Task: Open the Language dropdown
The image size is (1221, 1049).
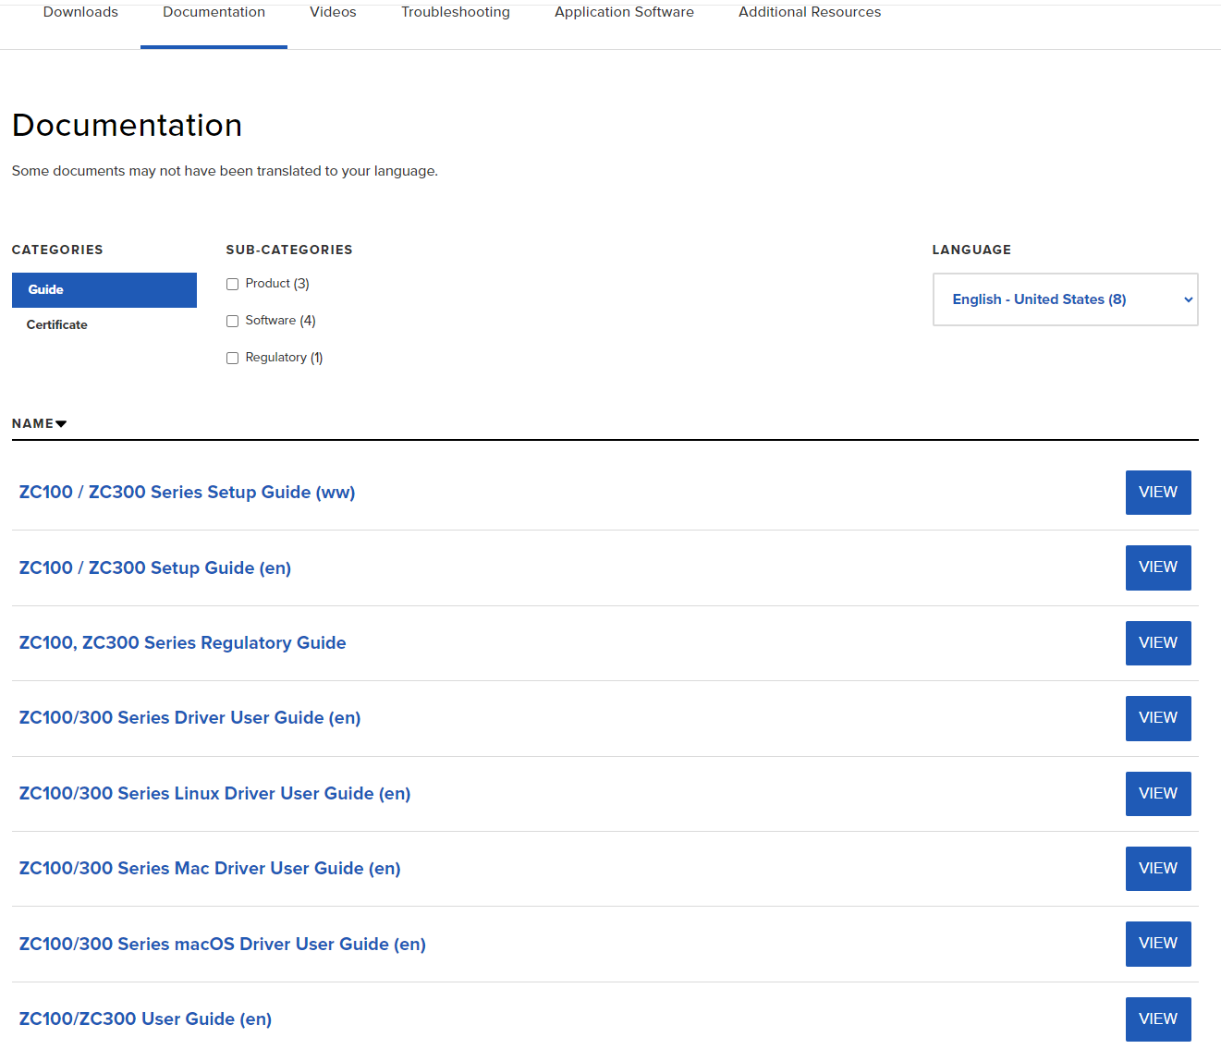Action: point(1066,299)
